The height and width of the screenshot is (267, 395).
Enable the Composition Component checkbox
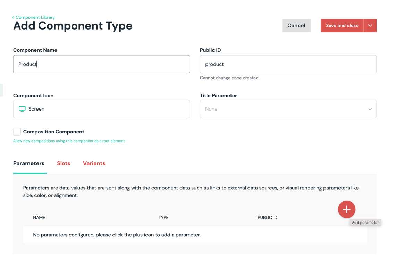tap(17, 132)
